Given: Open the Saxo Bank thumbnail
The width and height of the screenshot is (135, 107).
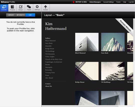Looking at the screenshot, I should pos(113,42).
